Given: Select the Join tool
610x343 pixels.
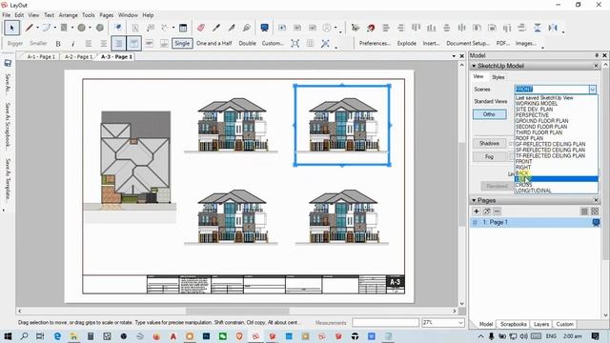Looking at the screenshot, I should (x=247, y=28).
